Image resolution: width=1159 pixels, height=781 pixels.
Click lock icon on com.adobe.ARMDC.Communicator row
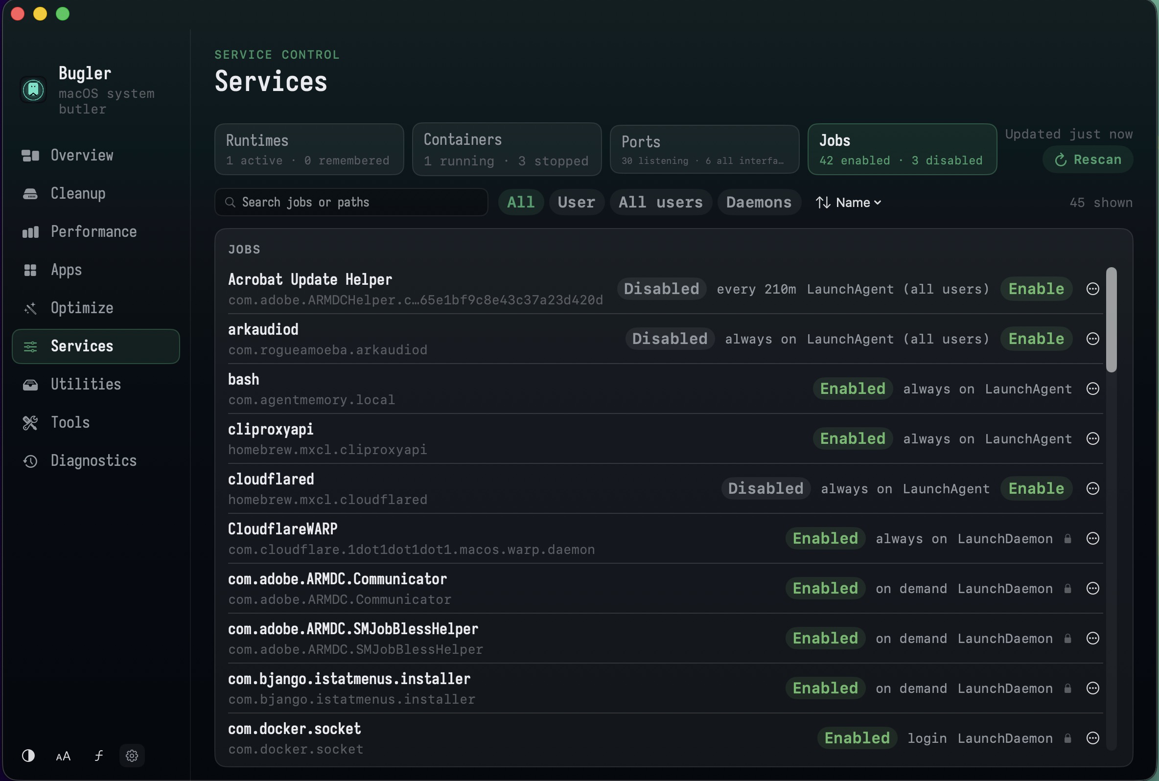coord(1067,588)
